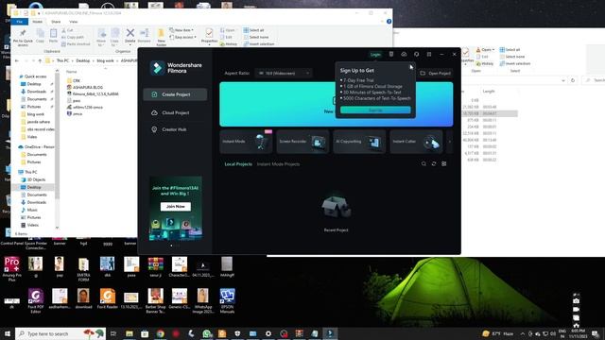This screenshot has height=340, width=605.
Task: Click the Task View taskbar icon
Action: (x=113, y=333)
